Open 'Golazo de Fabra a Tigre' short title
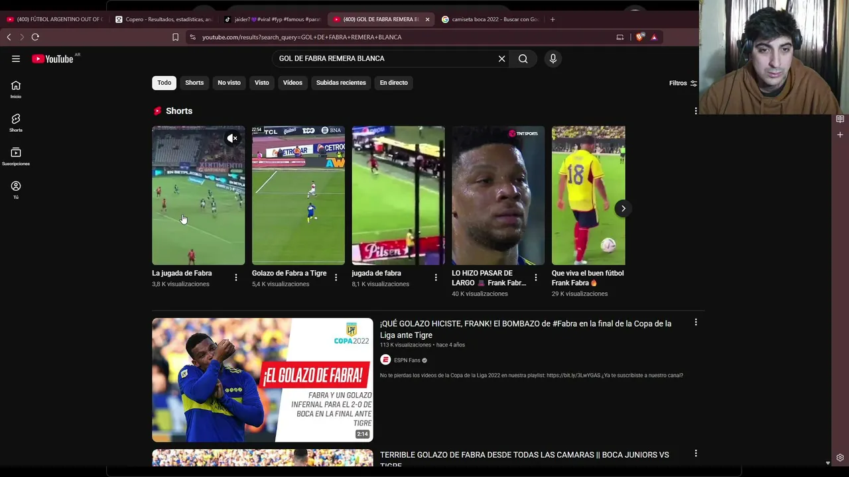This screenshot has width=849, height=477. (x=289, y=273)
